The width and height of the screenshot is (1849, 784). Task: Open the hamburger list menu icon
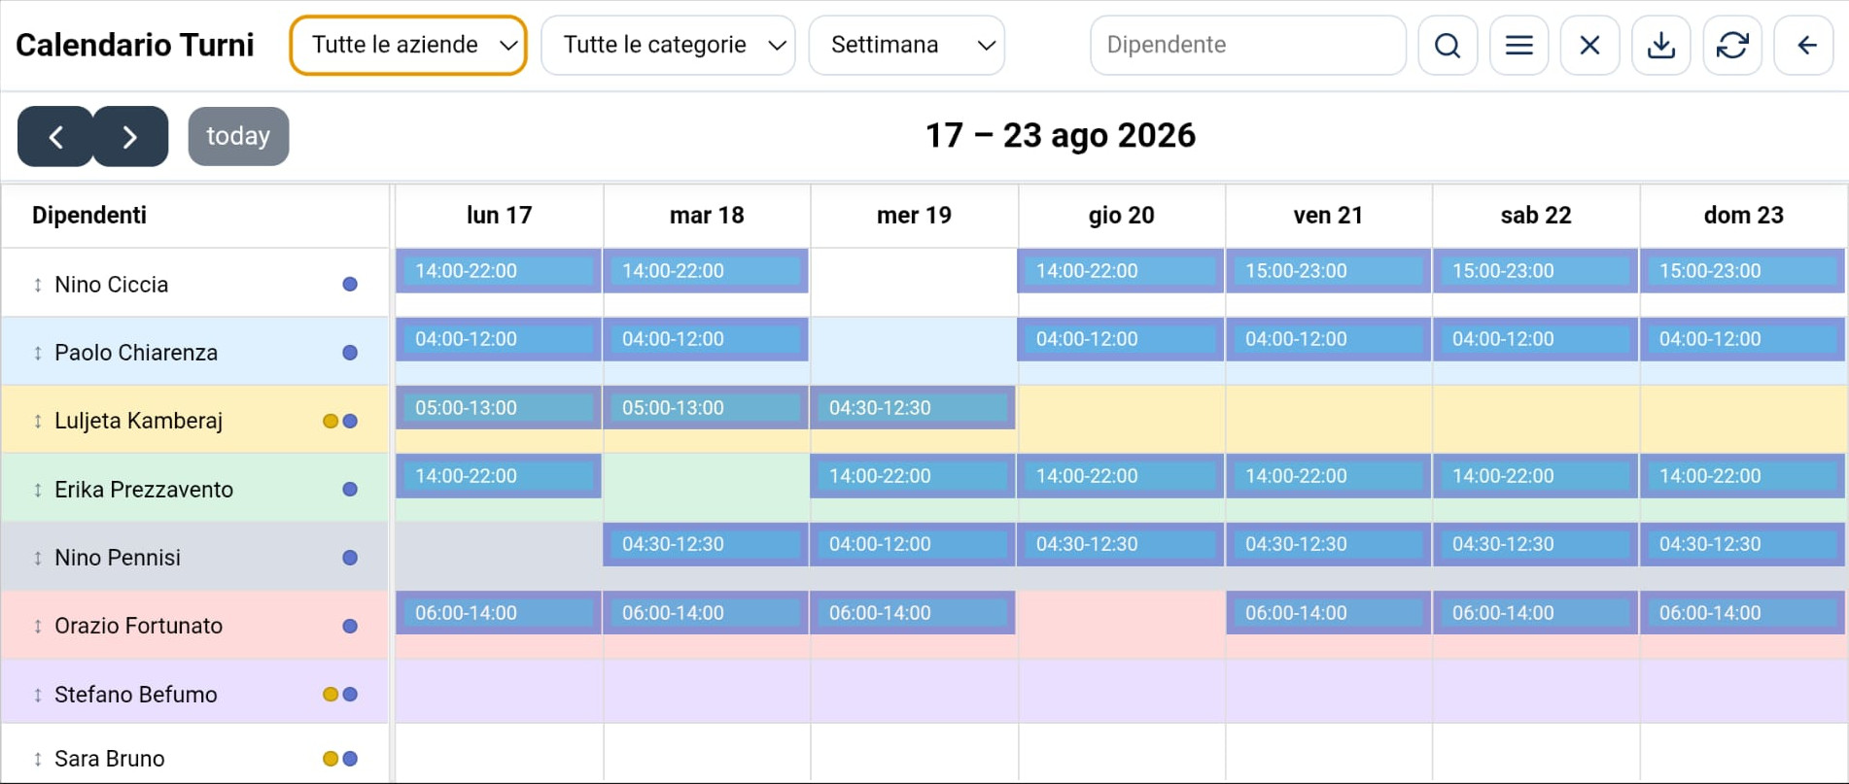1518,46
